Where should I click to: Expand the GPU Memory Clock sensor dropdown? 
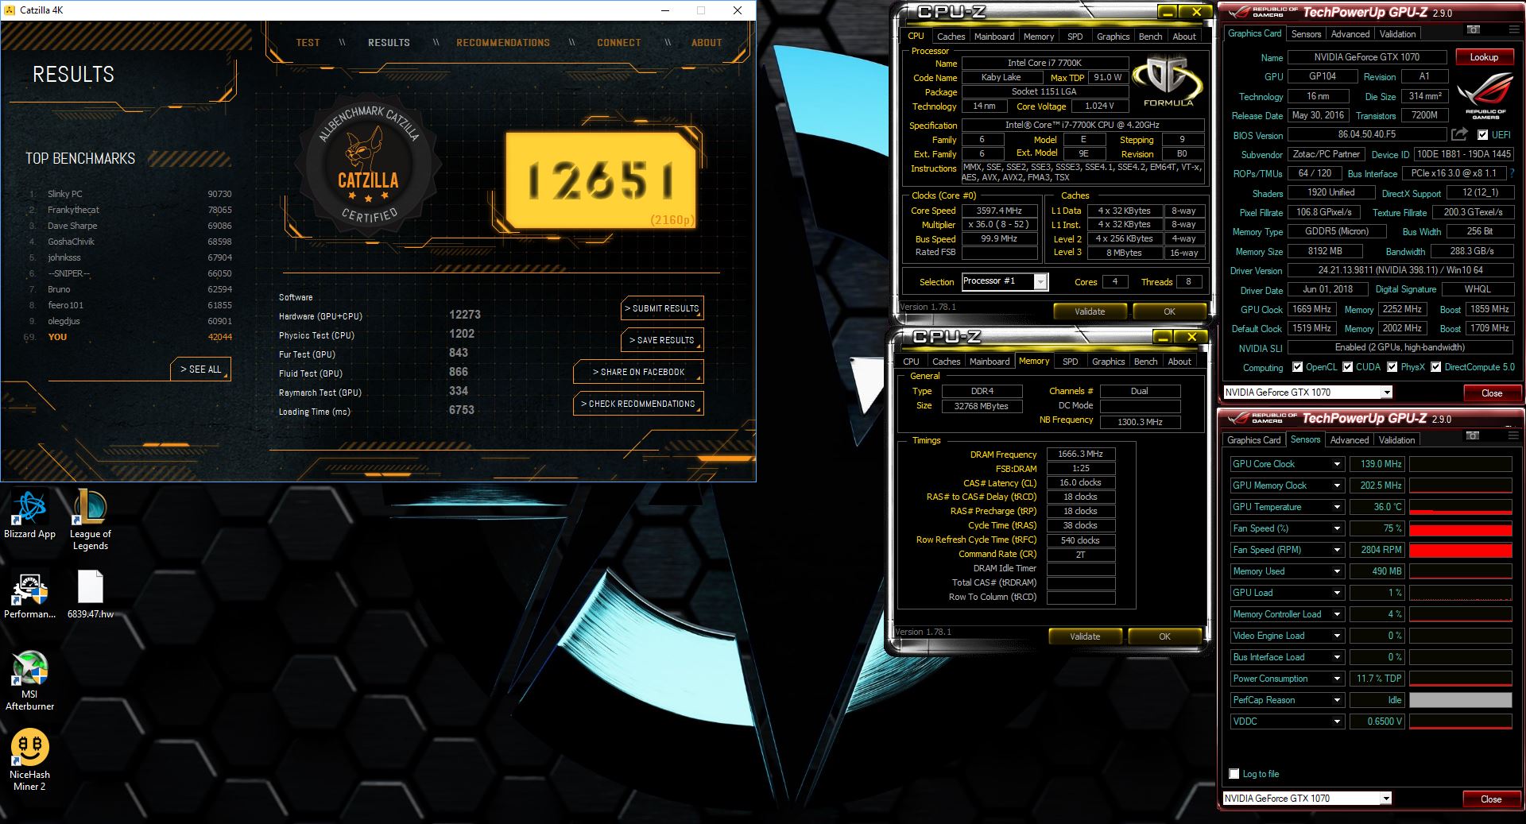coord(1337,486)
